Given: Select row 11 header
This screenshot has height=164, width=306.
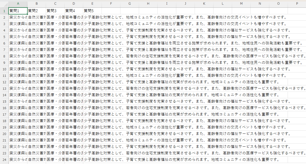Looking at the screenshot, I should pos(4,75).
